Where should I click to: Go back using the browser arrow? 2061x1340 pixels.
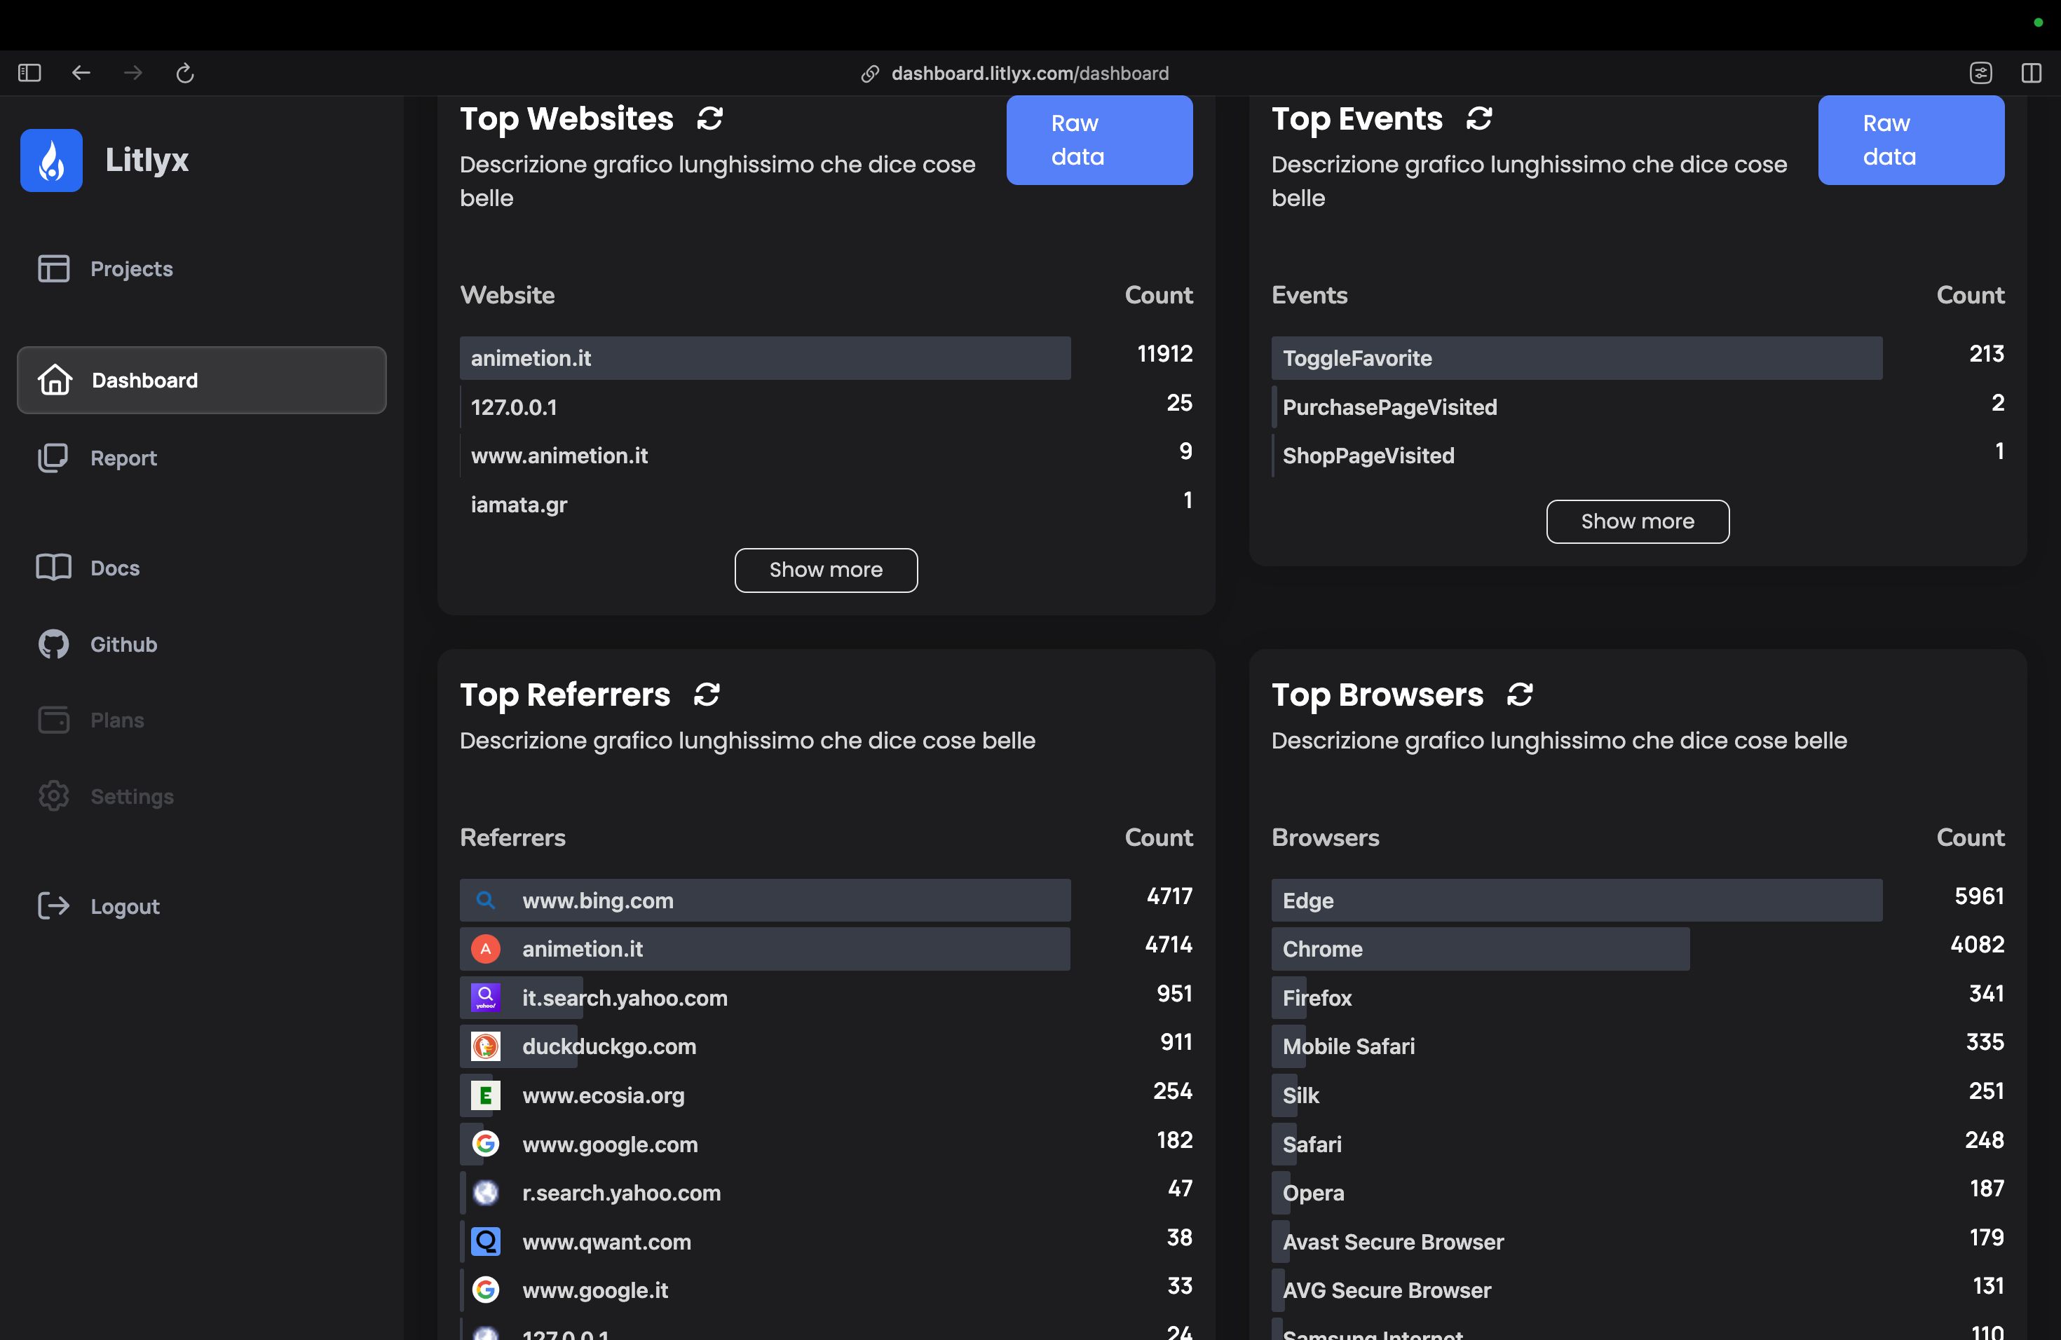[81, 73]
